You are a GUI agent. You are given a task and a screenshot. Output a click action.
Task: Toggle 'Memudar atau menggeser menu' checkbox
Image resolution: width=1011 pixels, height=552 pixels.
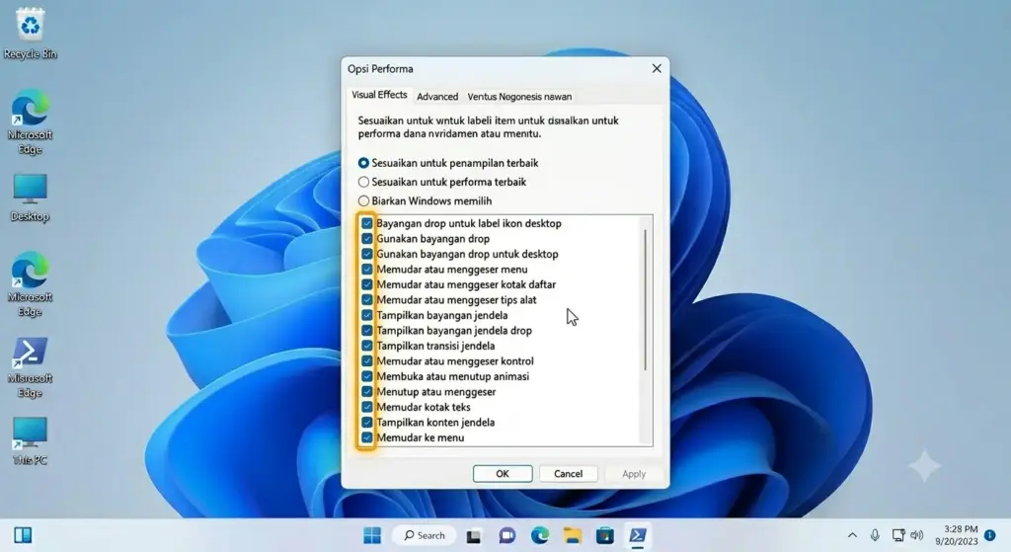(367, 270)
